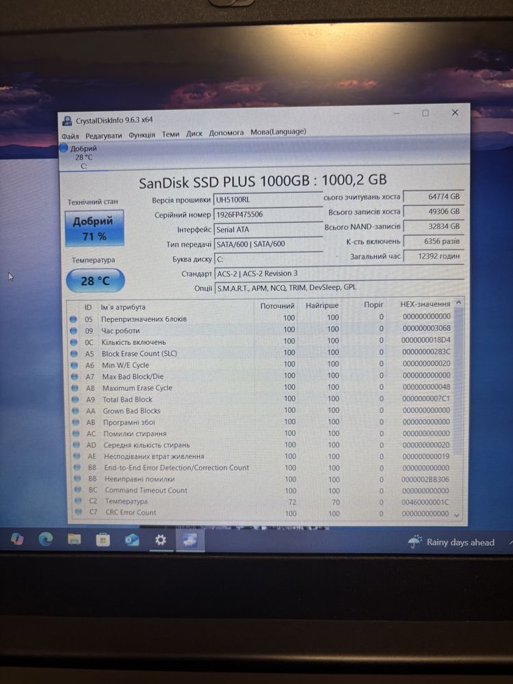Open Outlook from the taskbar

pyautogui.click(x=132, y=540)
